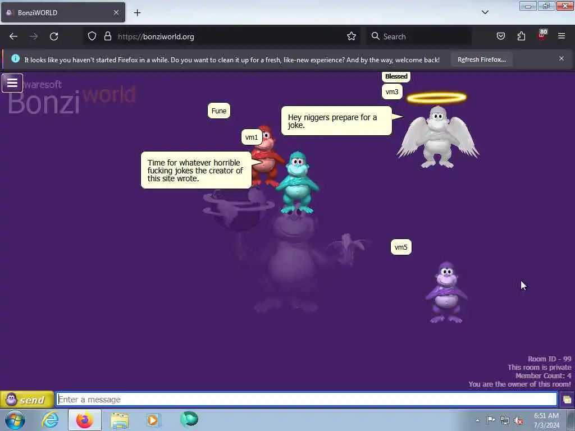The height and width of the screenshot is (431, 575).
Task: Click the green globe taskbar icon
Action: 189,419
